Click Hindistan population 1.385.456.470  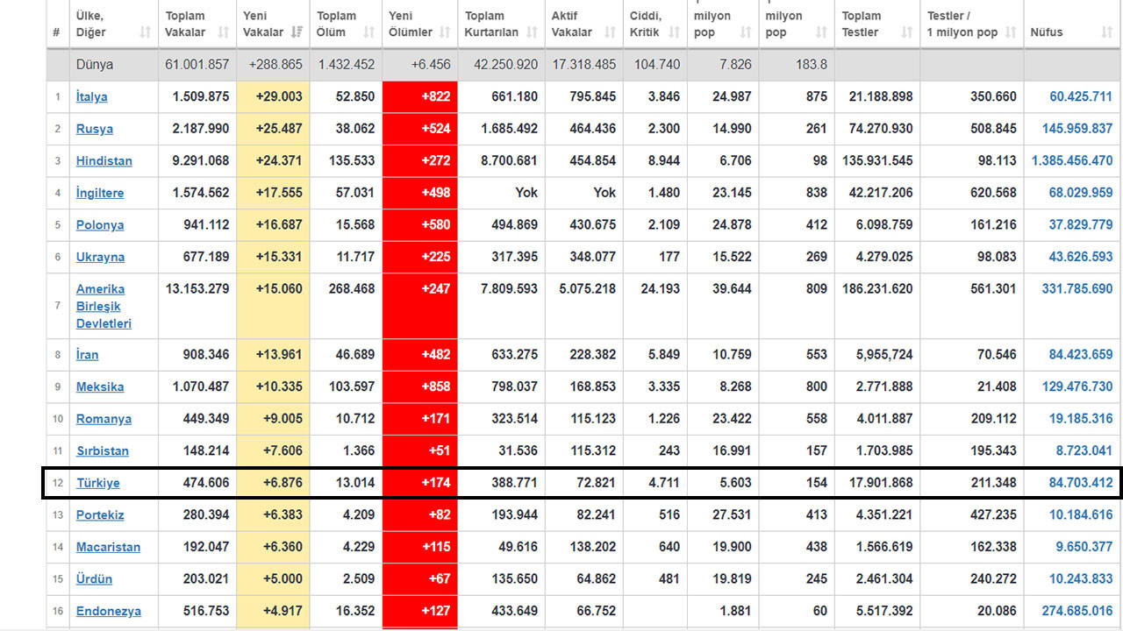tap(1072, 161)
